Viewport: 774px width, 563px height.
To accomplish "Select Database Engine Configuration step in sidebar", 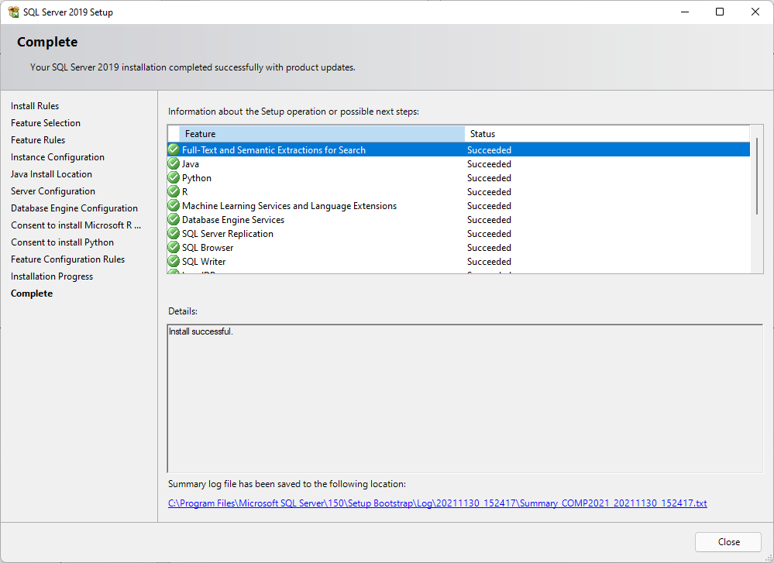I will [x=74, y=208].
